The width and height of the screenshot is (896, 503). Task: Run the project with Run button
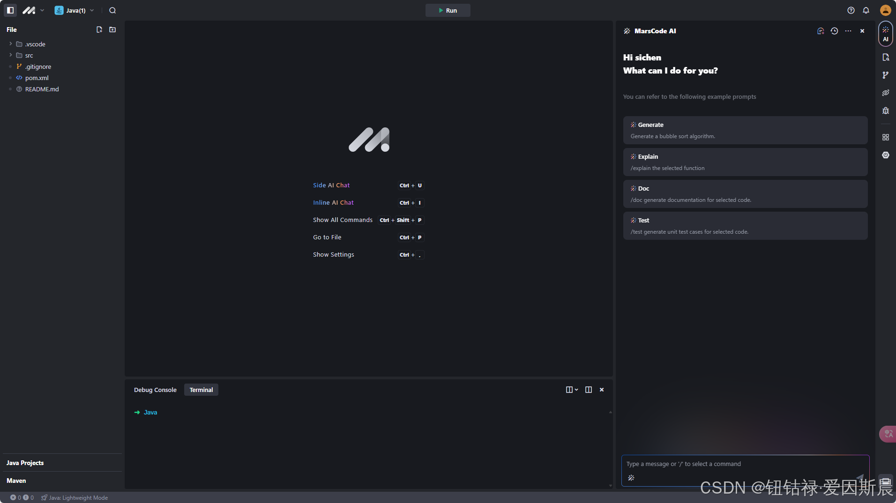448,10
